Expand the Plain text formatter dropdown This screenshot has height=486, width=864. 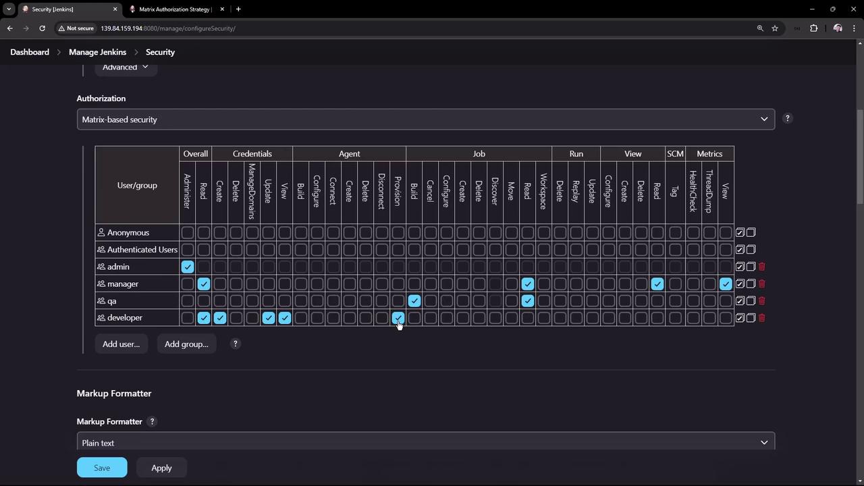(425, 443)
